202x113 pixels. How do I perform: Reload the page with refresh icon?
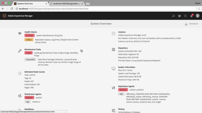pos(12,9)
